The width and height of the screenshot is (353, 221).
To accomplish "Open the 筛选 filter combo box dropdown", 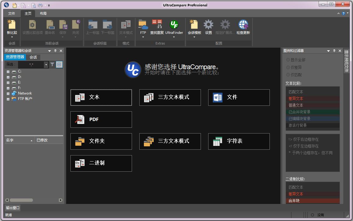I will pos(46,65).
